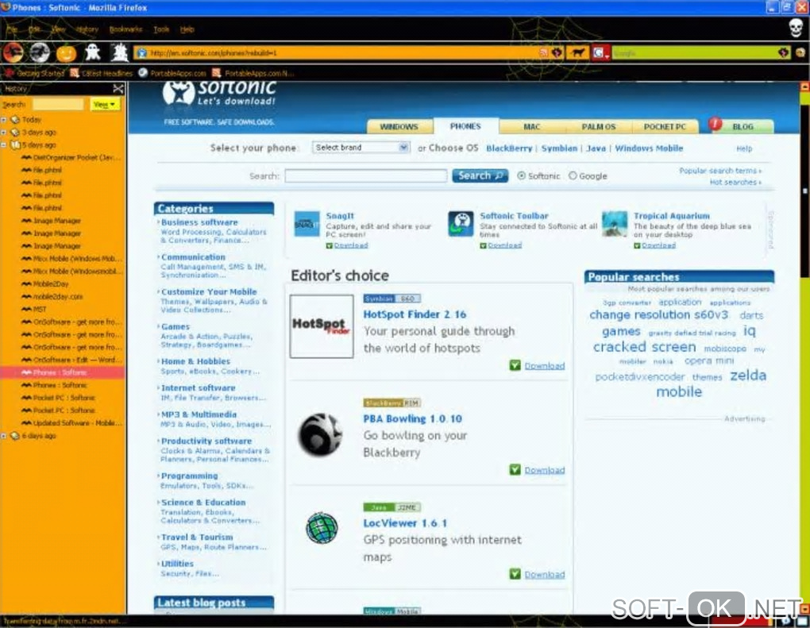Image resolution: width=810 pixels, height=628 pixels.
Task: Expand the 3 days ago history folder
Action: click(x=4, y=133)
